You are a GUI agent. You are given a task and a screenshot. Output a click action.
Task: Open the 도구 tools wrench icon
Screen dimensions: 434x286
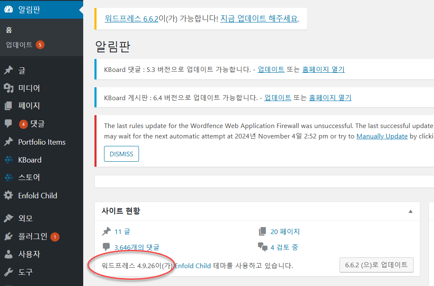pyautogui.click(x=9, y=272)
